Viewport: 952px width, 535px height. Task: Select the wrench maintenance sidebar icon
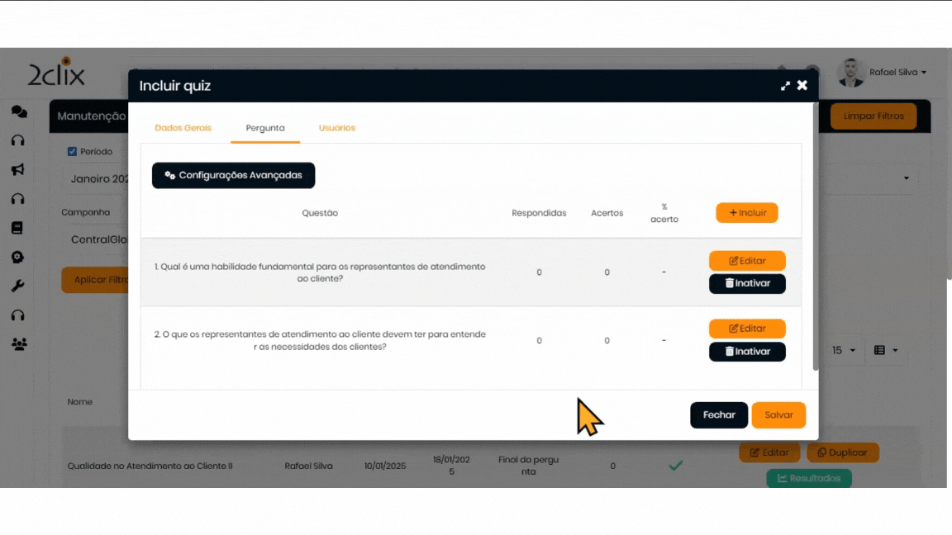coord(17,286)
